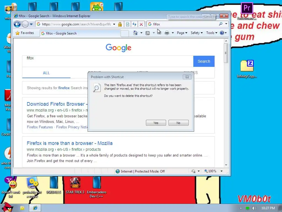This screenshot has height=212, width=282.
Task: Click the page scrollbar down arrow
Action: pyautogui.click(x=226, y=165)
